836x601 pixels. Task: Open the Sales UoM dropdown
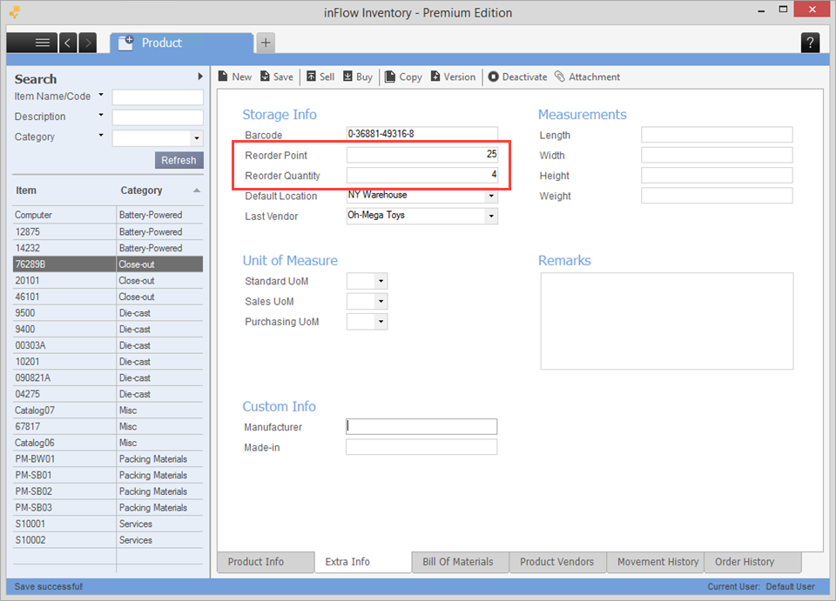point(381,301)
